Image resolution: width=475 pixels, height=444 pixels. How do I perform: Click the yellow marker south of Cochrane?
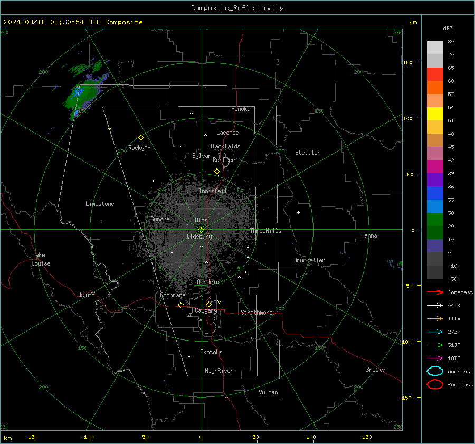coord(181,305)
